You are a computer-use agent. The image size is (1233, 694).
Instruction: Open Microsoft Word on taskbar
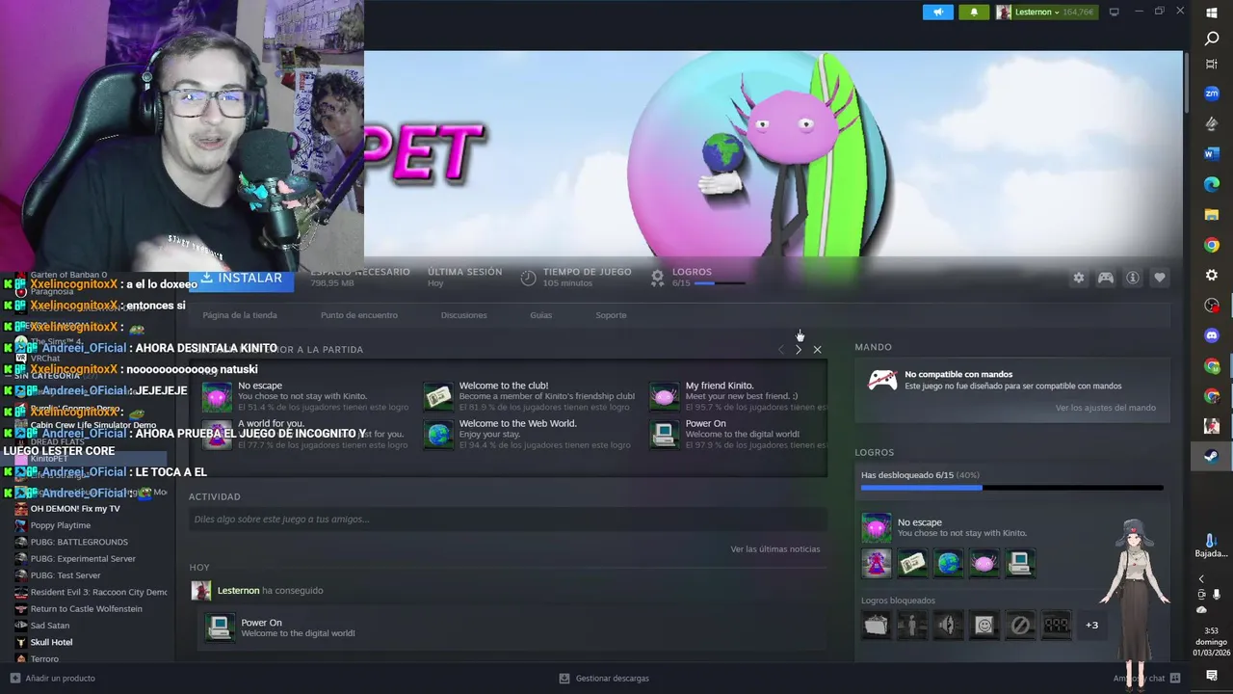1212,154
